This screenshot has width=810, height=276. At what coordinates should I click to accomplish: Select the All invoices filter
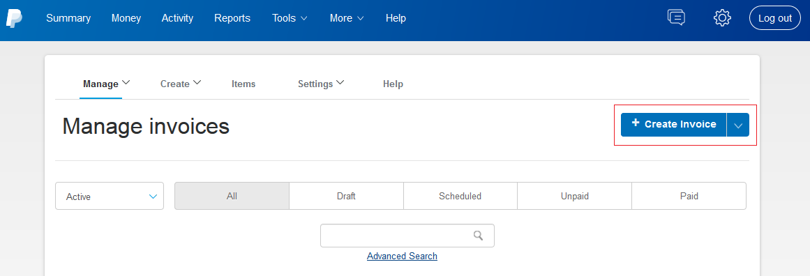point(232,196)
